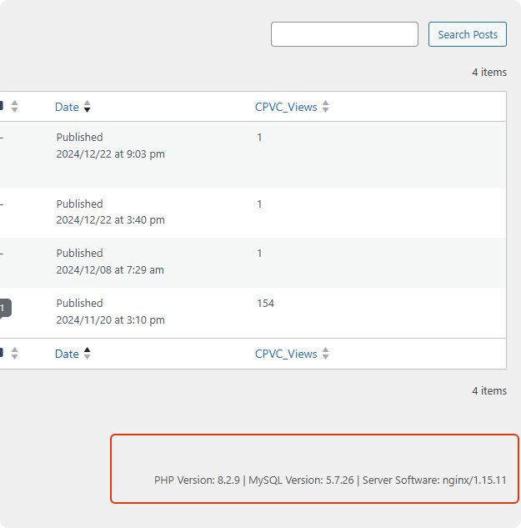The height and width of the screenshot is (528, 521).
Task: Click the CPVC_Views label in table footer
Action: click(286, 354)
